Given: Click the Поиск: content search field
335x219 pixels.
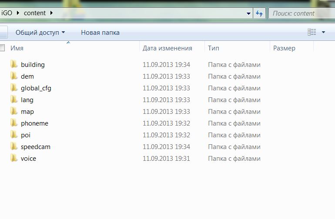Looking at the screenshot, I should [300, 13].
